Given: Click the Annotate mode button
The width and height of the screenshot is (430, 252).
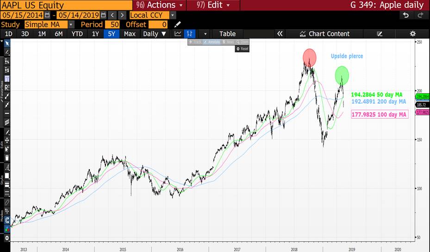Looking at the screenshot, I should tap(212, 42).
